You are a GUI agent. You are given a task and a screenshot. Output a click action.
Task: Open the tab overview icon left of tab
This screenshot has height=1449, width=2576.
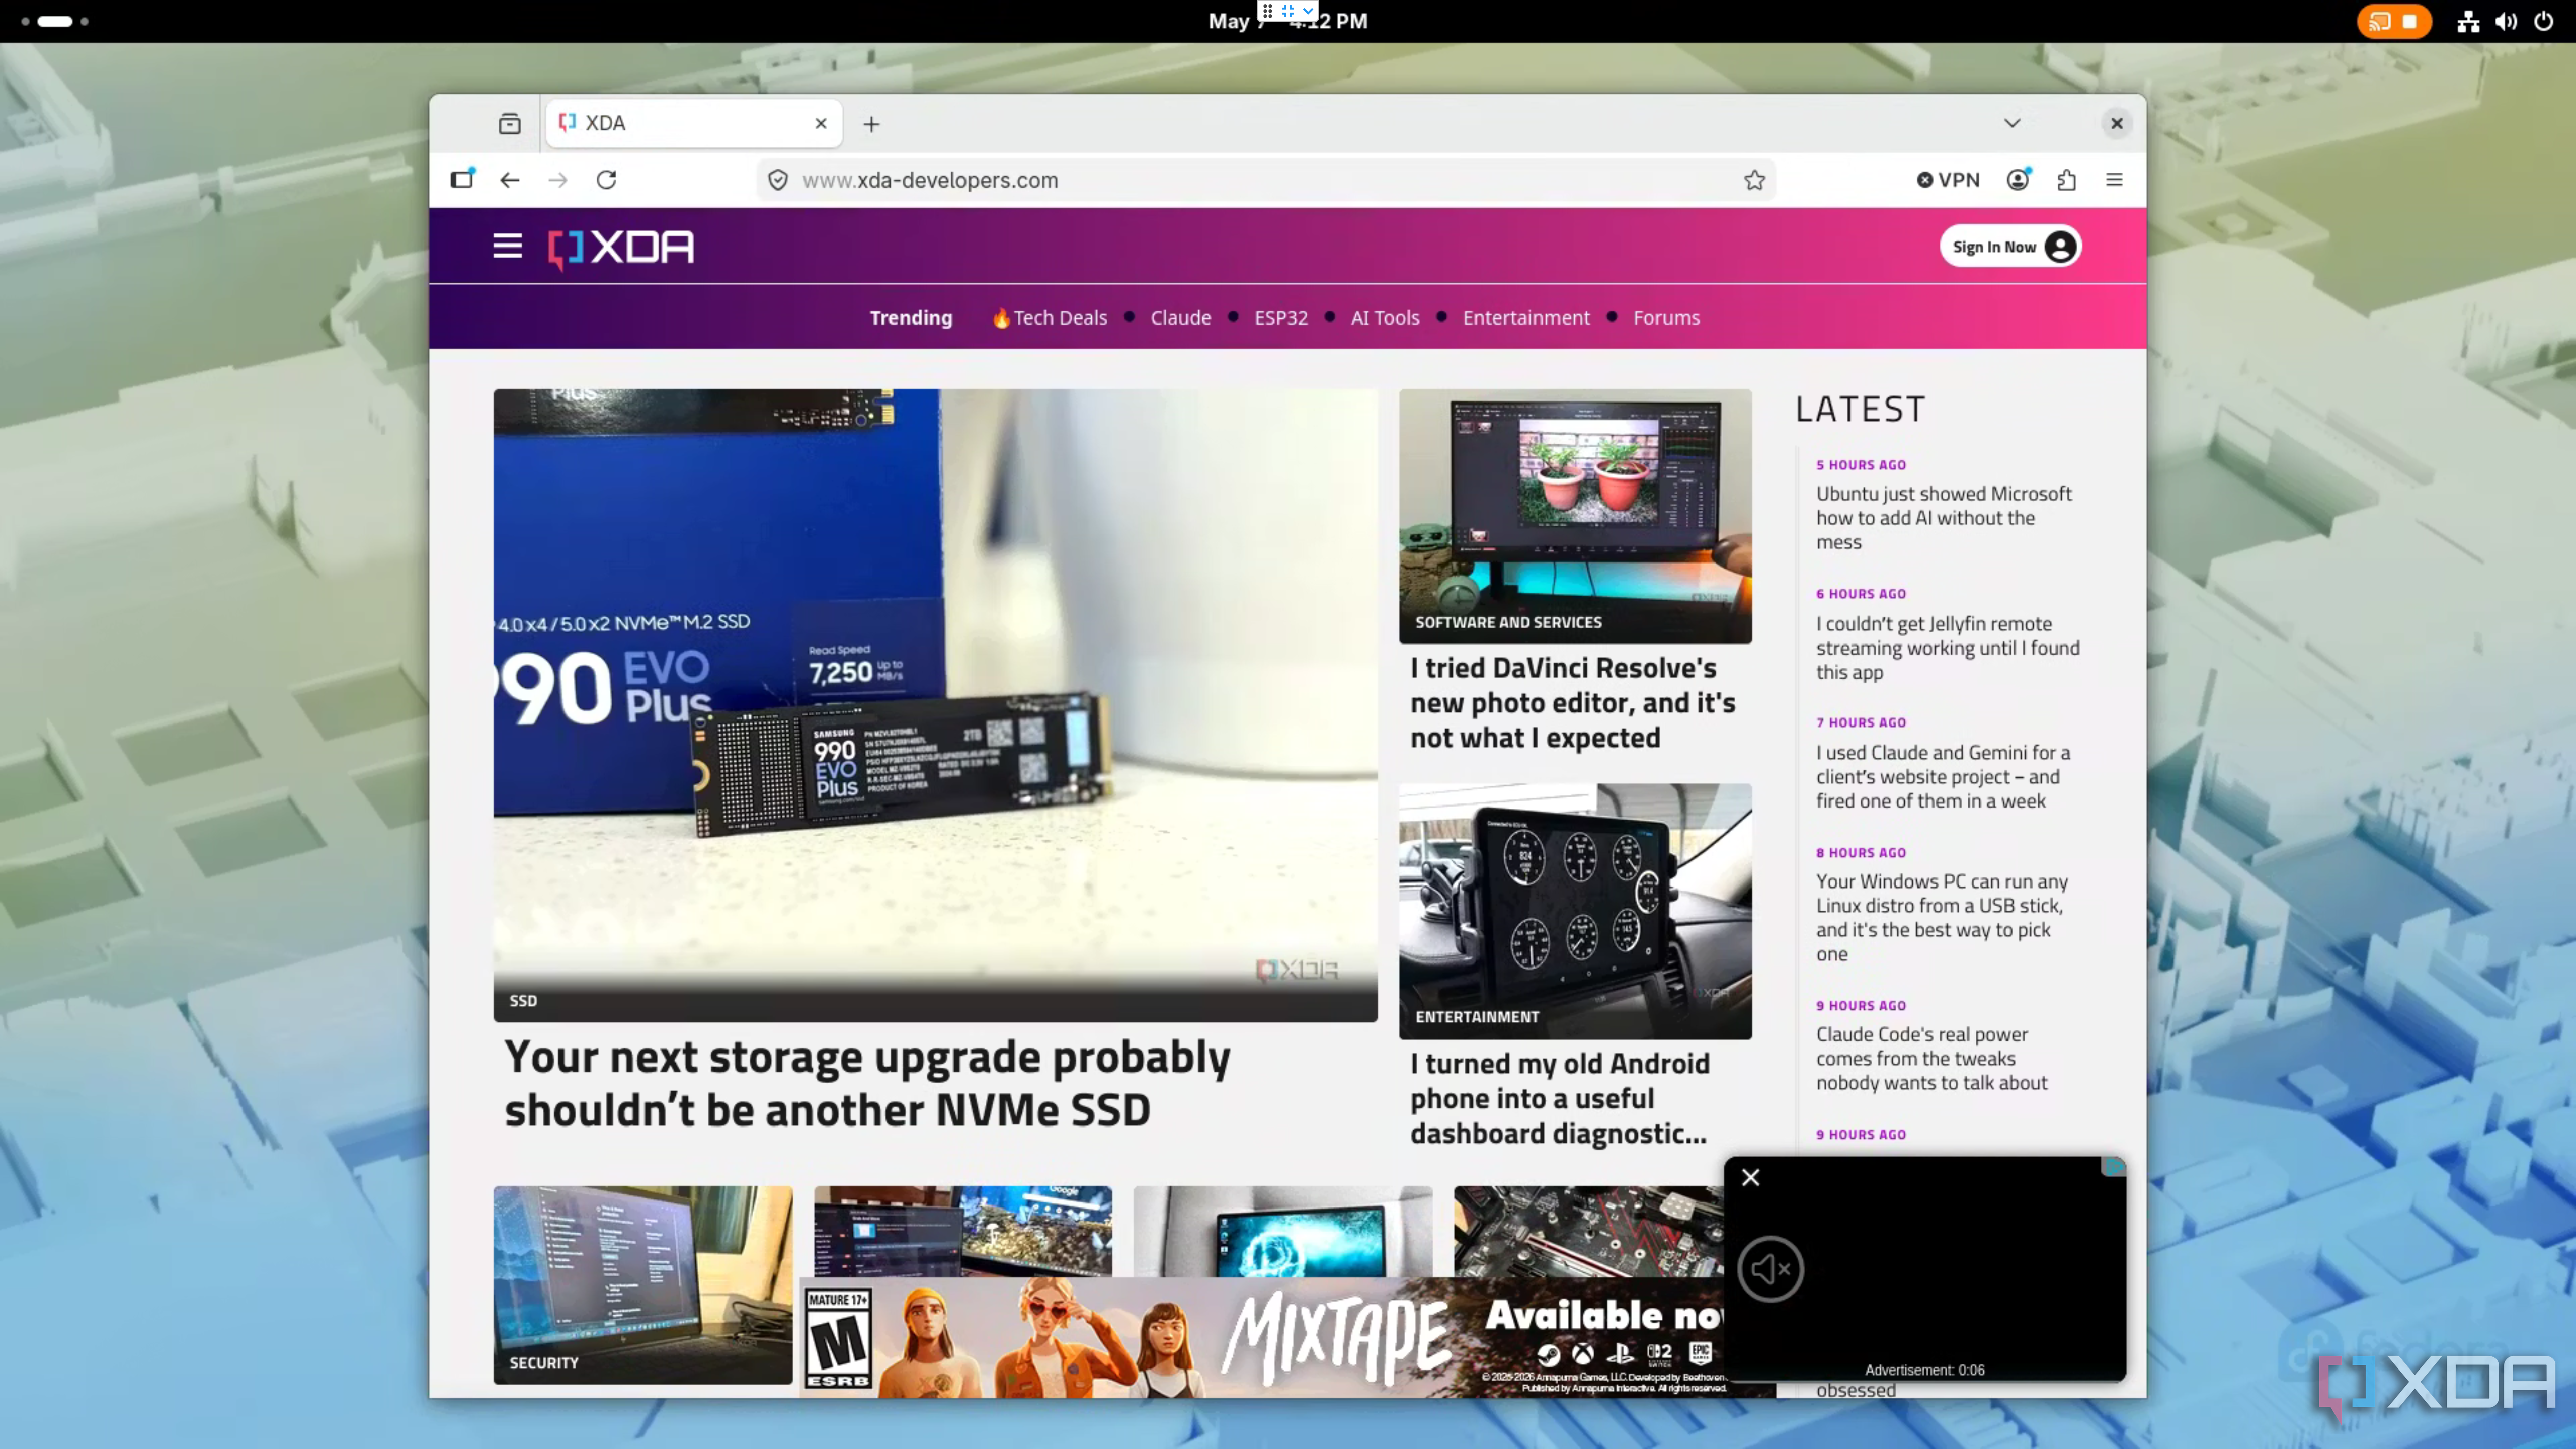(510, 123)
